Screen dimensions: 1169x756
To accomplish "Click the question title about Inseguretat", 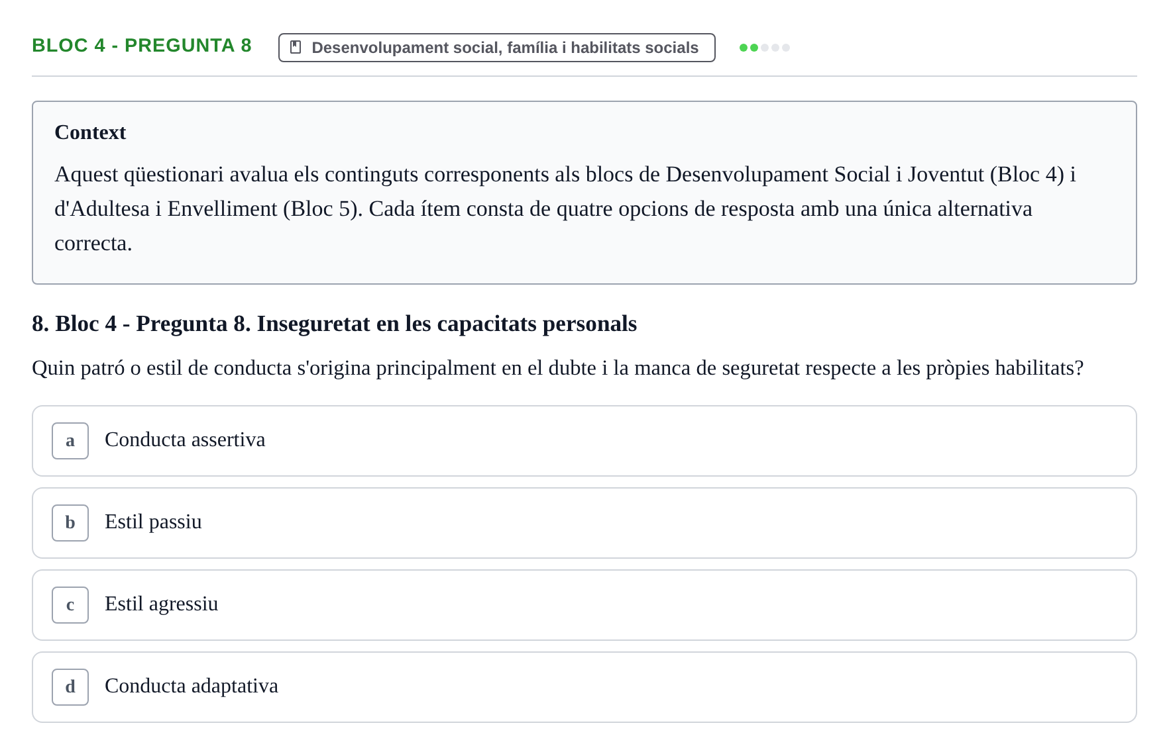I will point(334,324).
